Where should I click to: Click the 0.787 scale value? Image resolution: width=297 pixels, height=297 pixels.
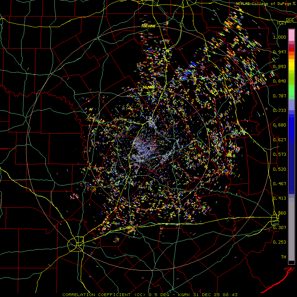(x=280, y=96)
